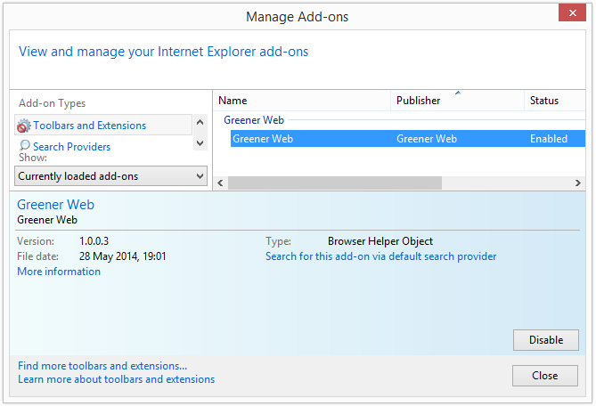Viewport: 596px width, 406px height.
Task: Click the Toolbars and Extensions gear icon
Action: [23, 126]
